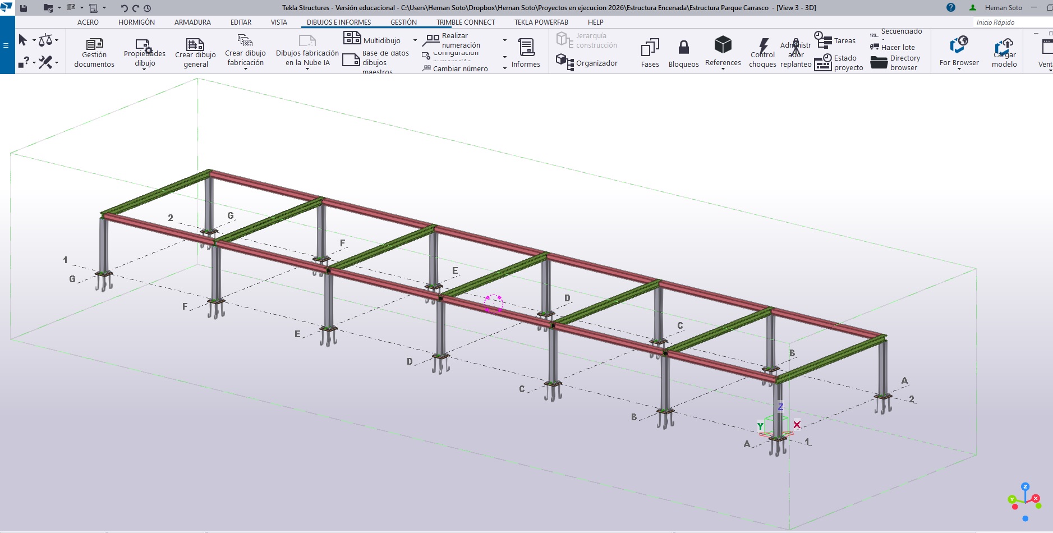Screen dimensions: 1053x533
Task: Click Dibujos fabricación en la Nube IA
Action: (307, 51)
